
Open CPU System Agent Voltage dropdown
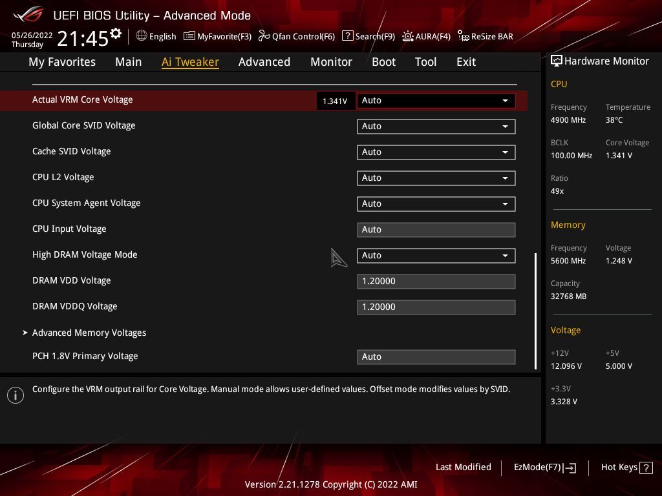click(x=436, y=203)
